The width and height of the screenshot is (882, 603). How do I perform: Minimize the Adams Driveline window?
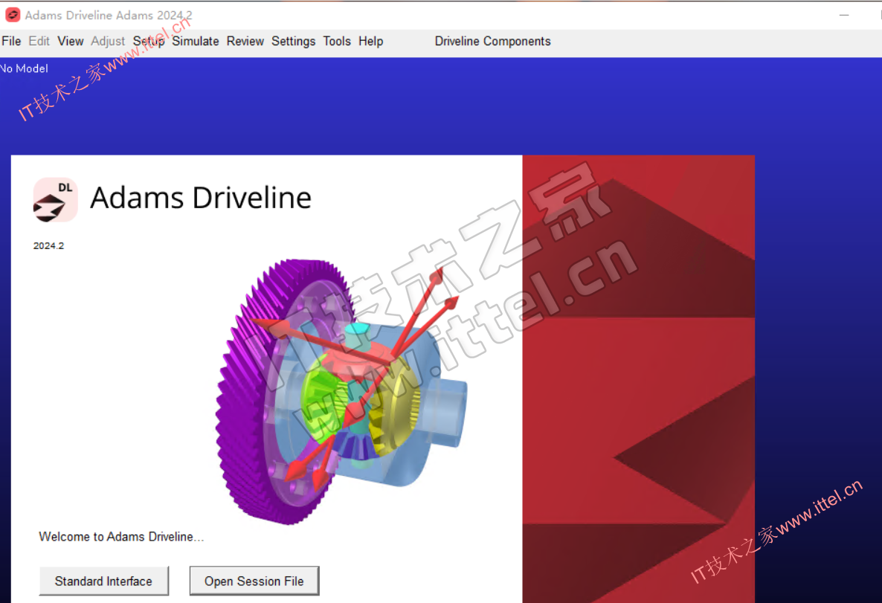click(x=844, y=15)
